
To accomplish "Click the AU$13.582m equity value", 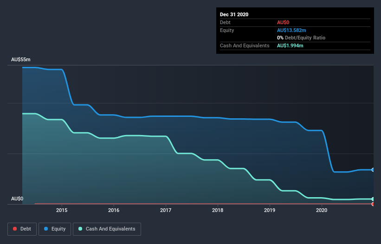I will coord(291,30).
